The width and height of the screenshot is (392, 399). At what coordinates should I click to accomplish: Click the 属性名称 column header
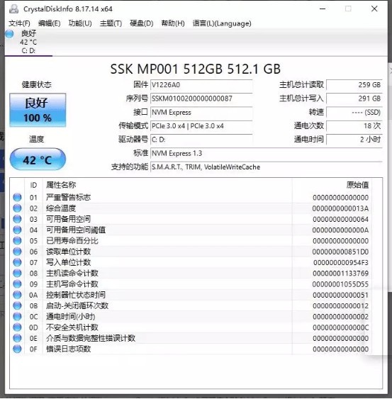pyautogui.click(x=61, y=185)
